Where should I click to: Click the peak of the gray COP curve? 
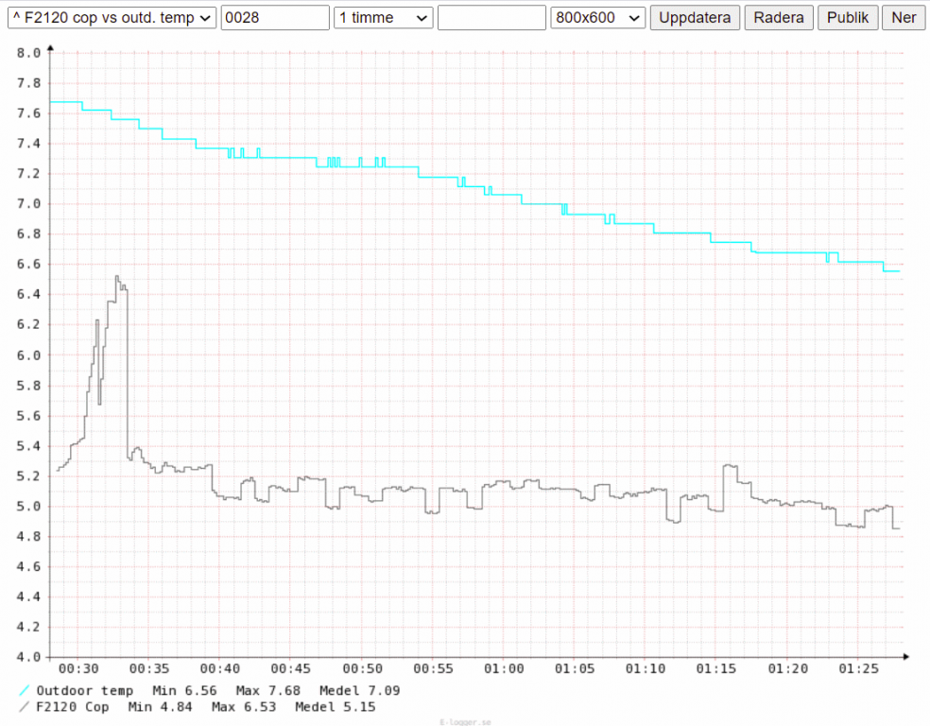117,276
